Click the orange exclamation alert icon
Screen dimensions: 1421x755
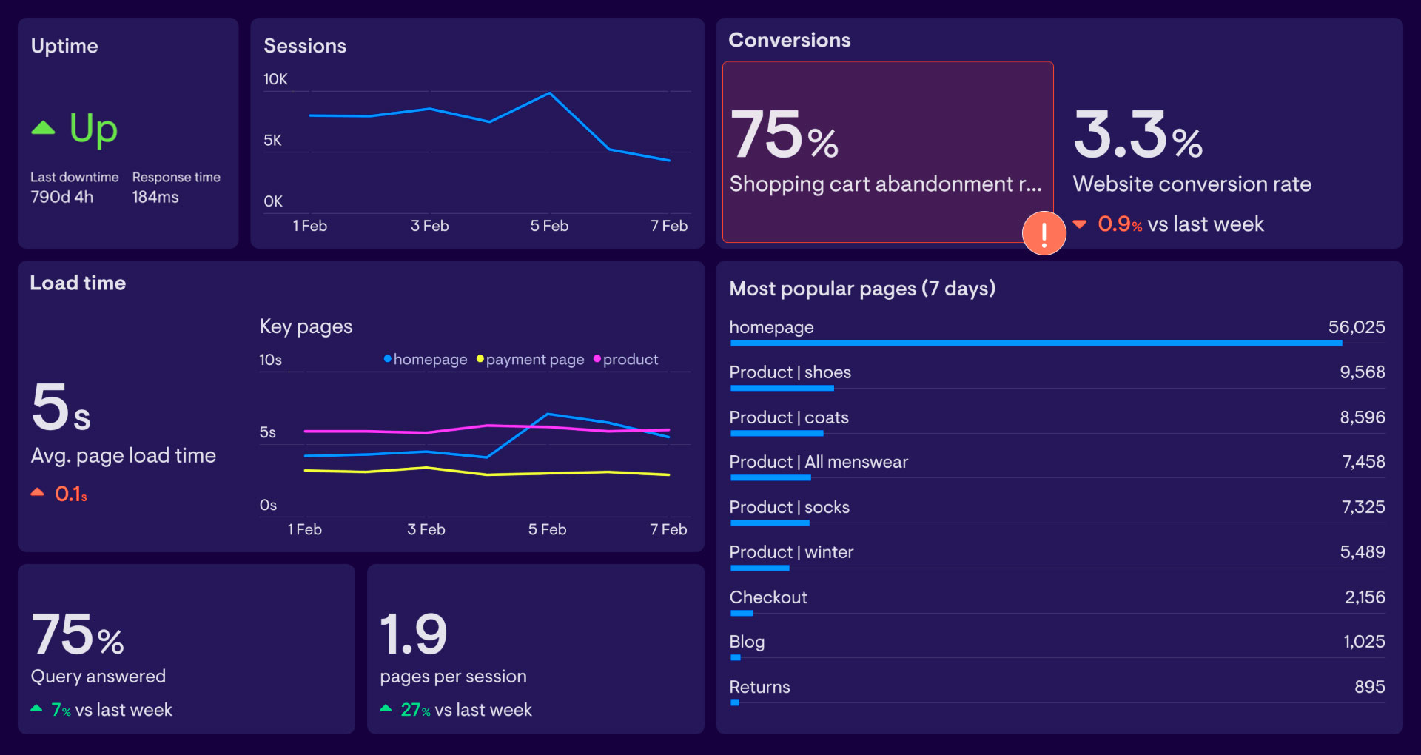[1044, 233]
